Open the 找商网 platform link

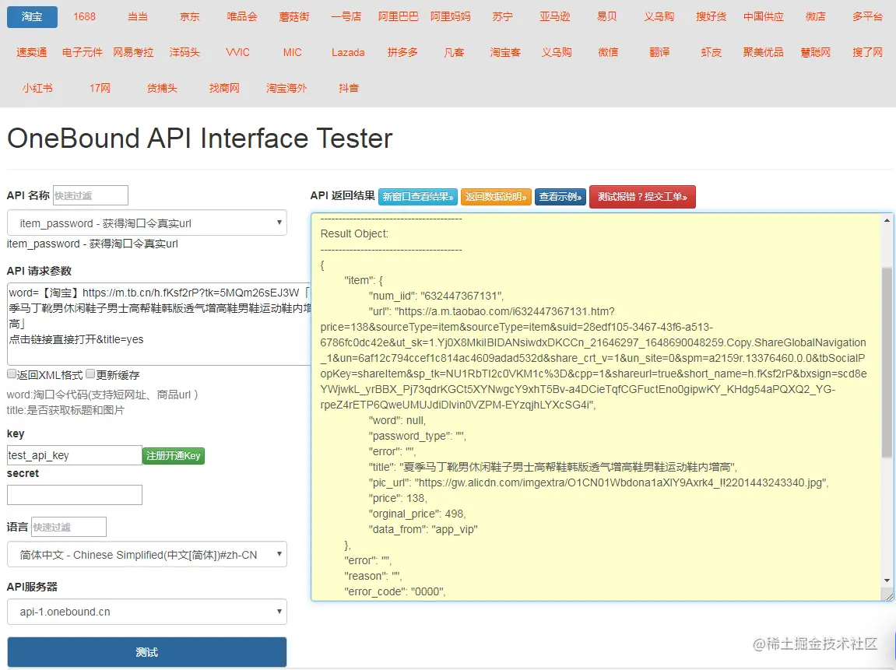tap(224, 88)
